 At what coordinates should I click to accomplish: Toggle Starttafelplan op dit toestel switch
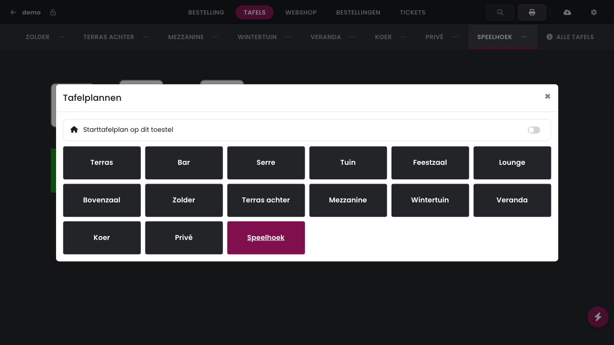pos(534,130)
